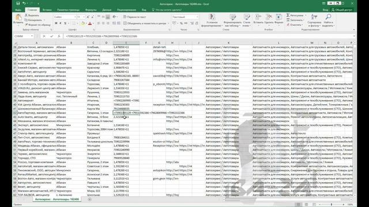Toggle italic formatting

click(61, 23)
